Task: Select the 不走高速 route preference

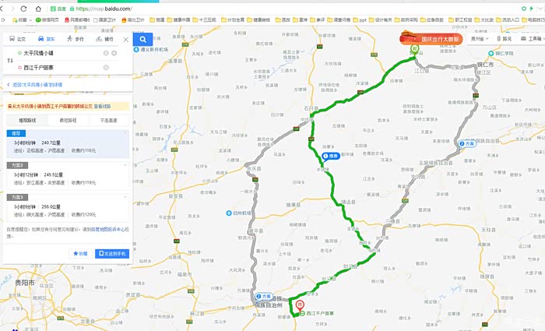Action: point(109,120)
